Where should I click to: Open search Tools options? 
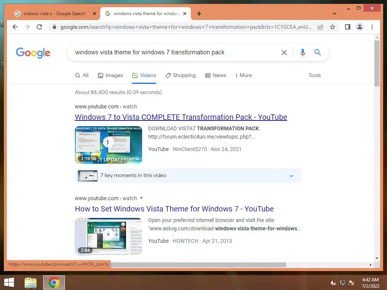tap(314, 75)
